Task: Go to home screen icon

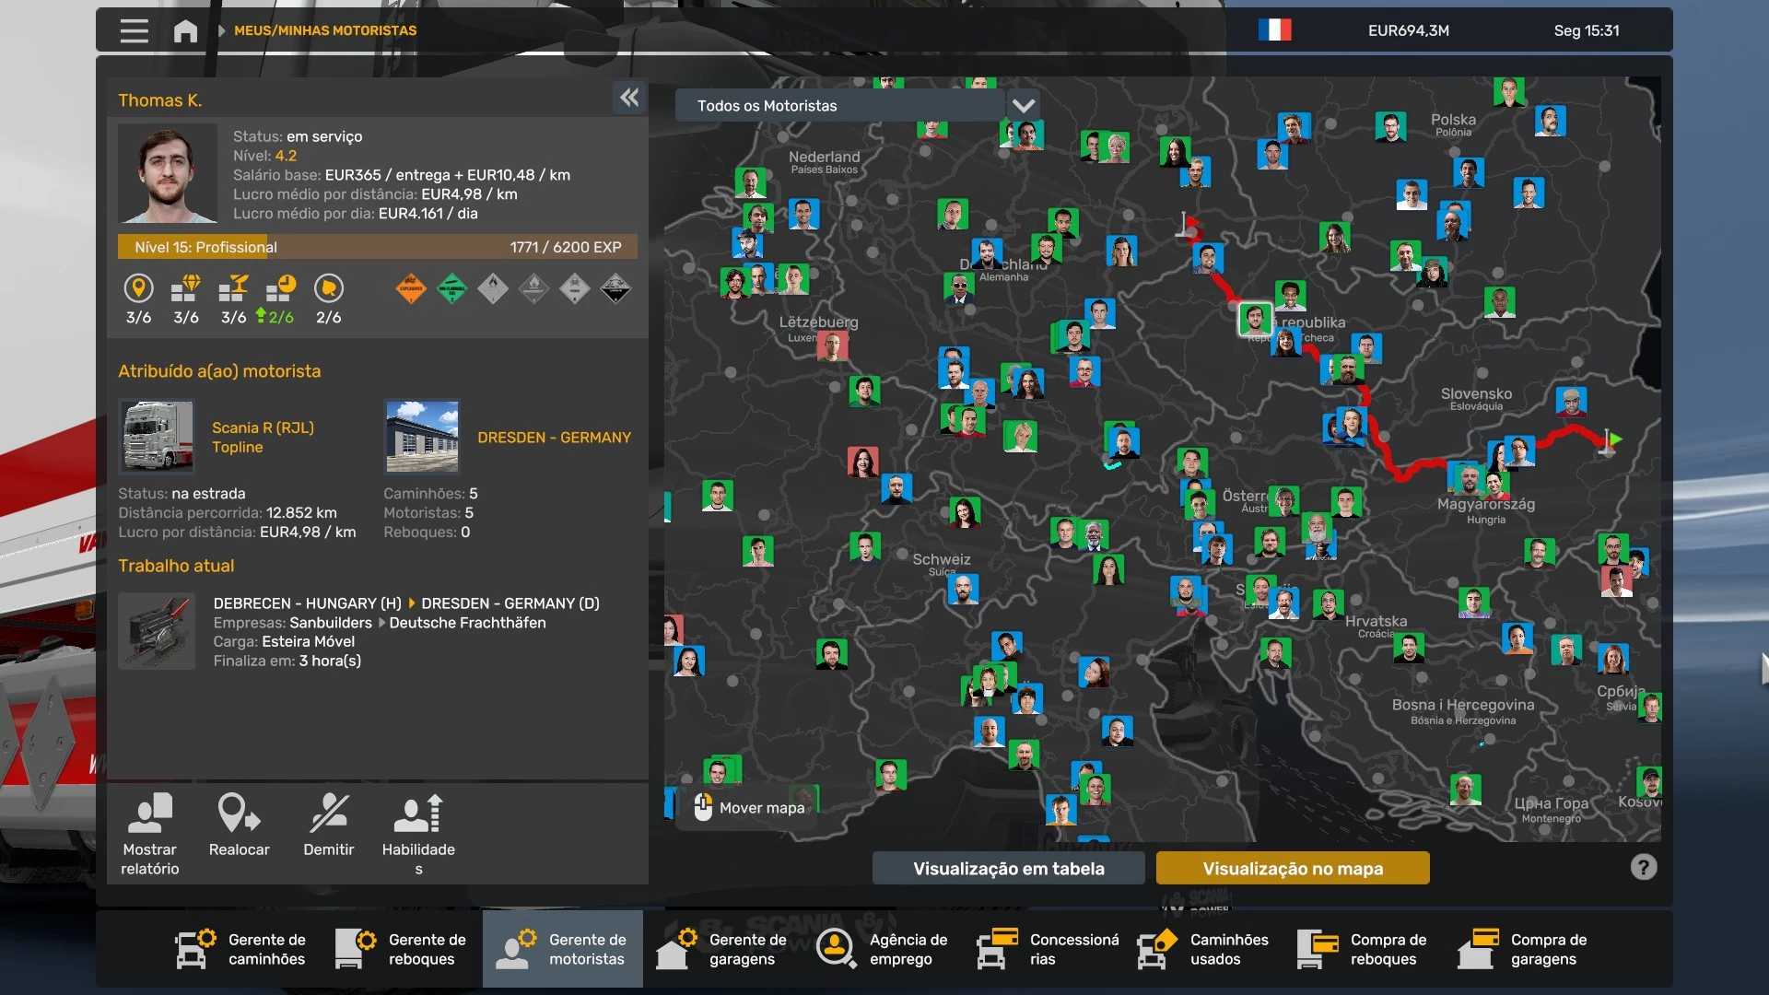Action: (x=185, y=30)
